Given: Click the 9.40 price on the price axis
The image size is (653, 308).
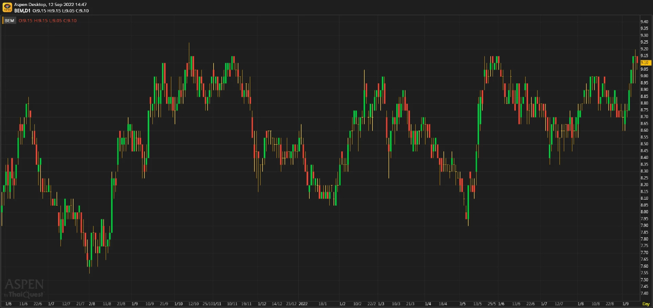Looking at the screenshot, I should click(x=644, y=22).
